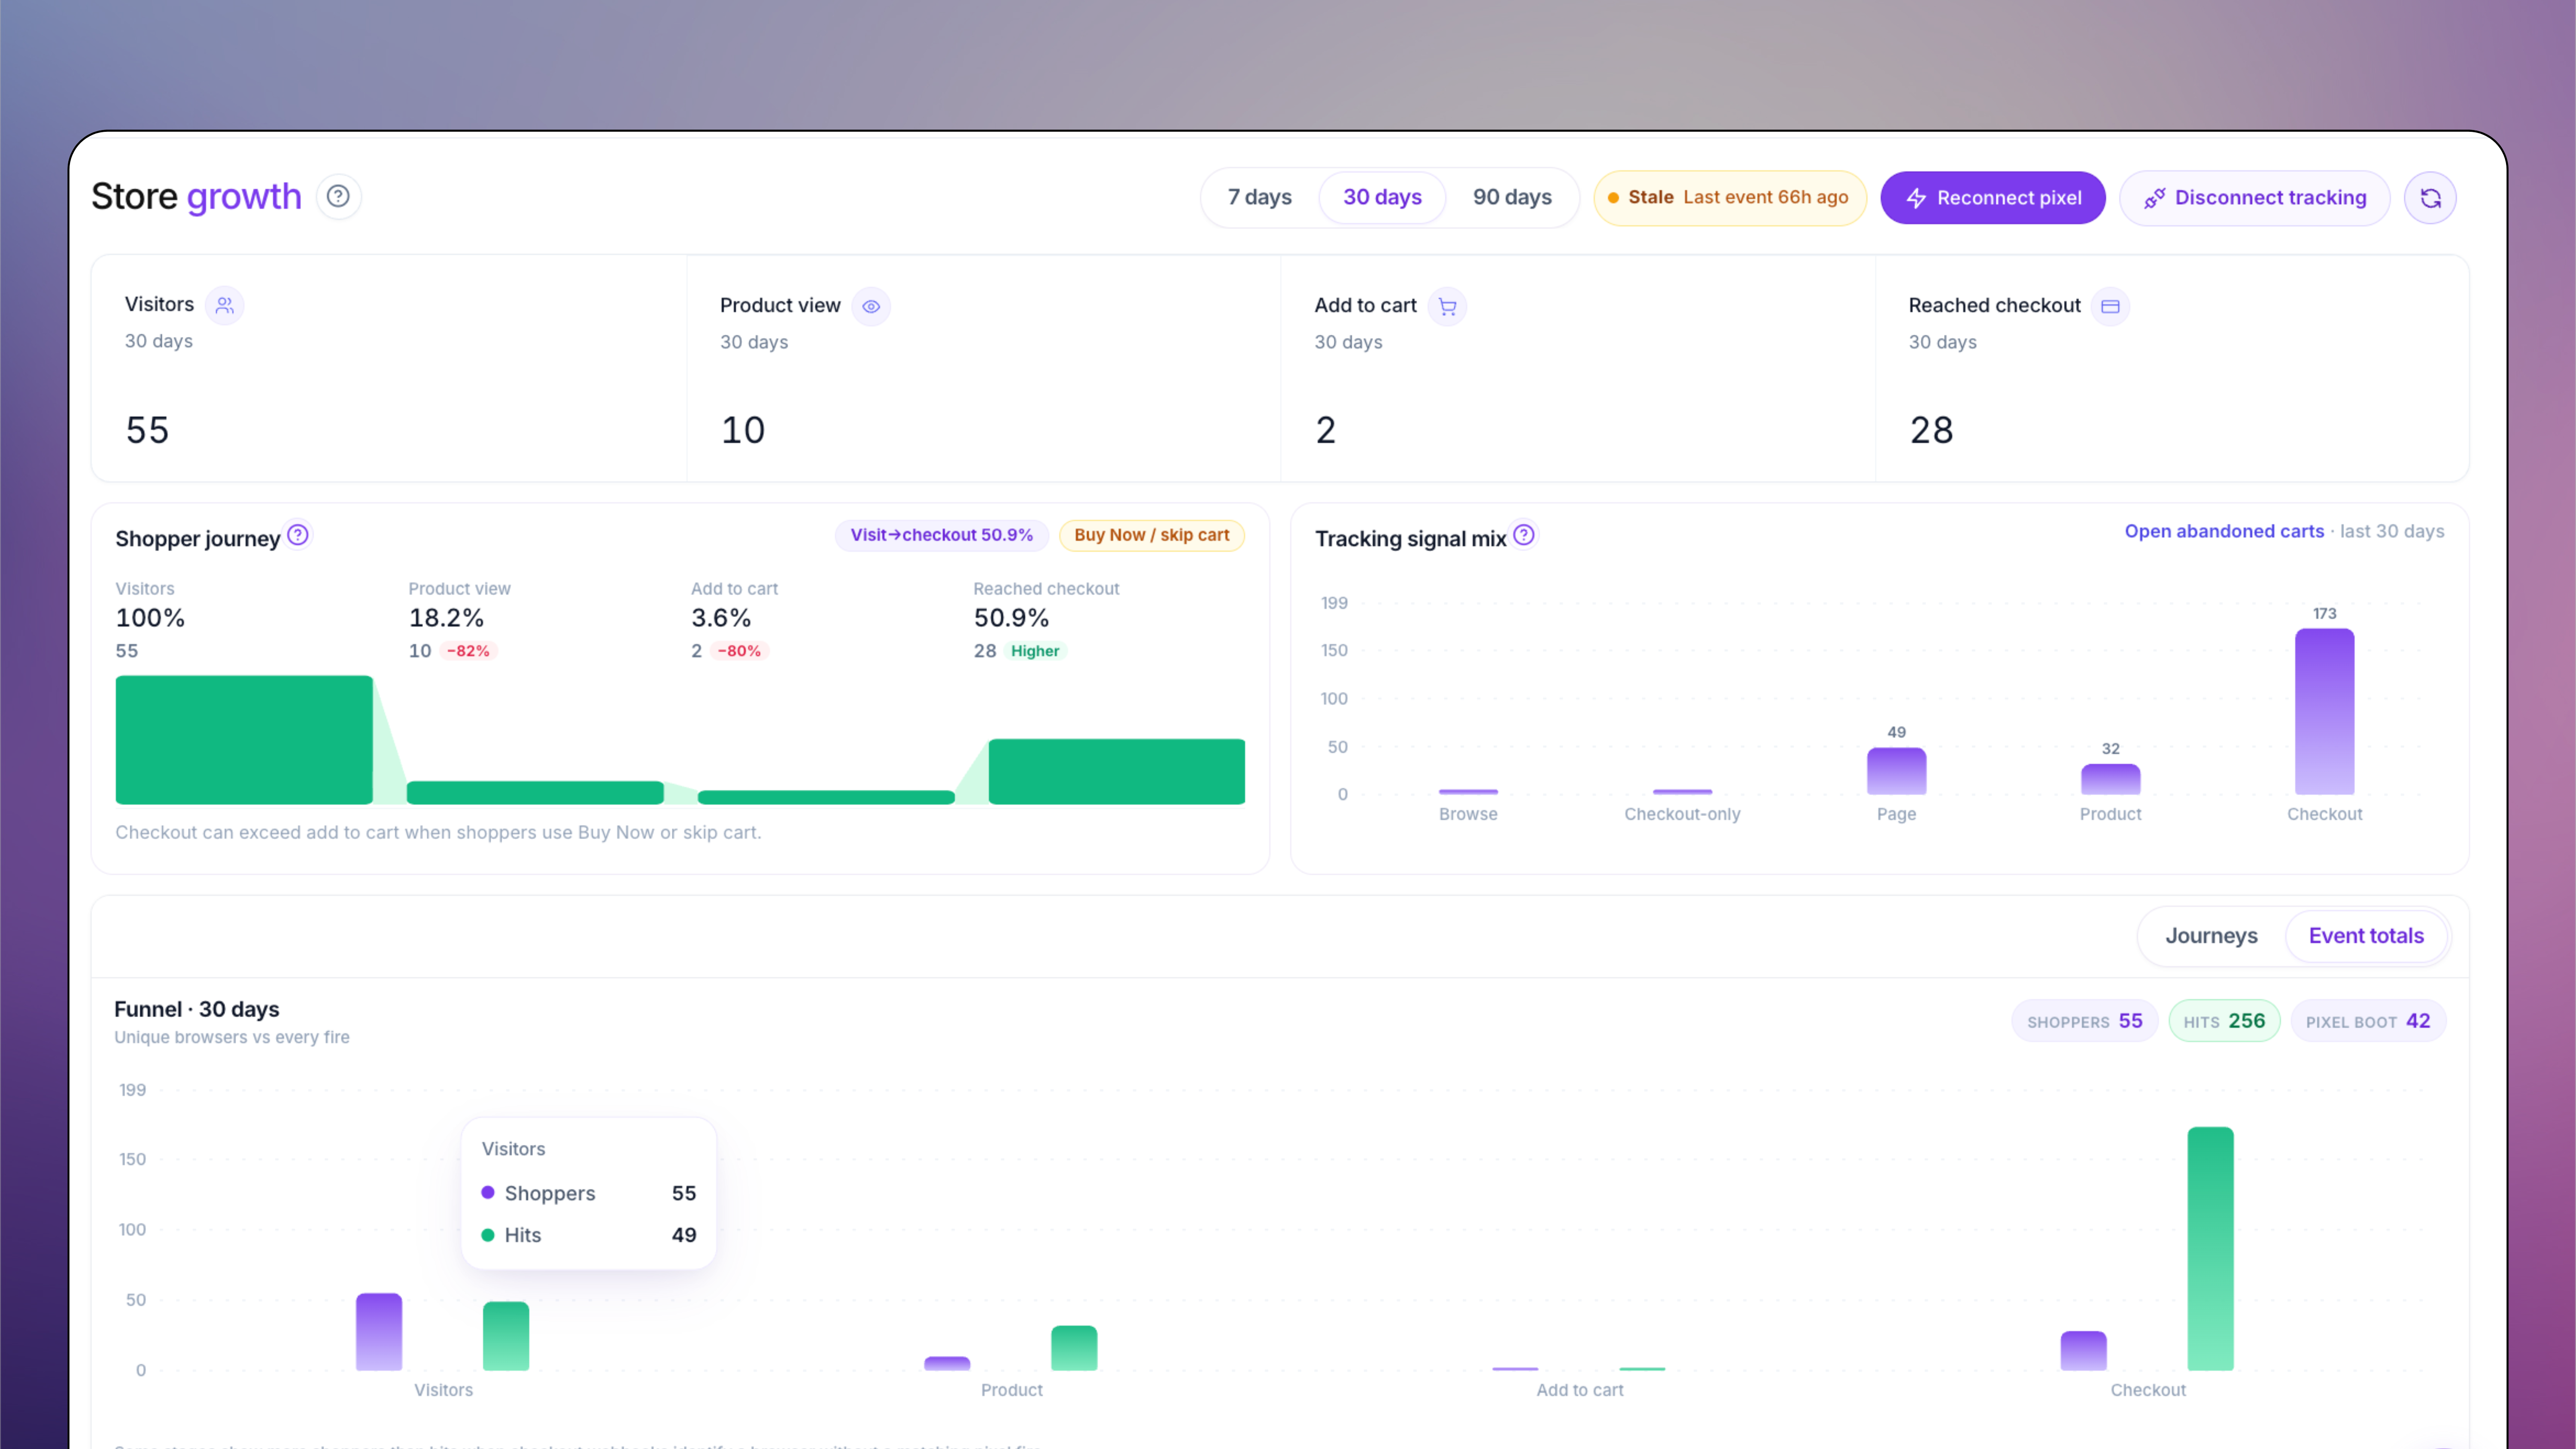Image resolution: width=2576 pixels, height=1449 pixels.
Task: Click the Visitors count 55 in the top card
Action: pos(147,430)
